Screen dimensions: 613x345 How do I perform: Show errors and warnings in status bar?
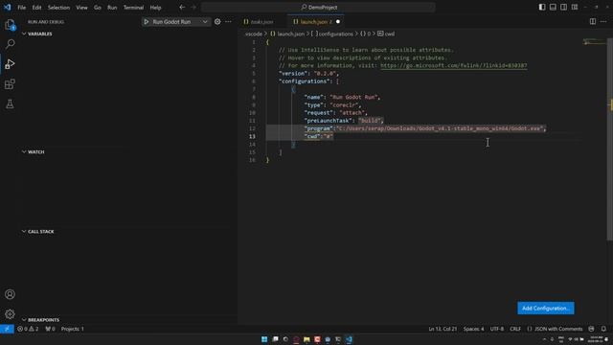tap(28, 329)
